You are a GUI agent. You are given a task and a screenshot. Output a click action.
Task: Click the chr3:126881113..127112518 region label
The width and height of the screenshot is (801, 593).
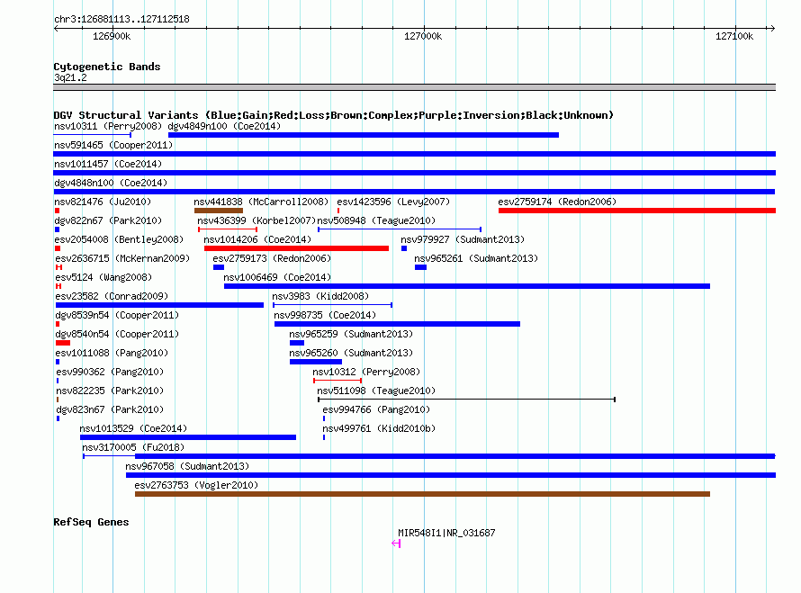pos(121,20)
